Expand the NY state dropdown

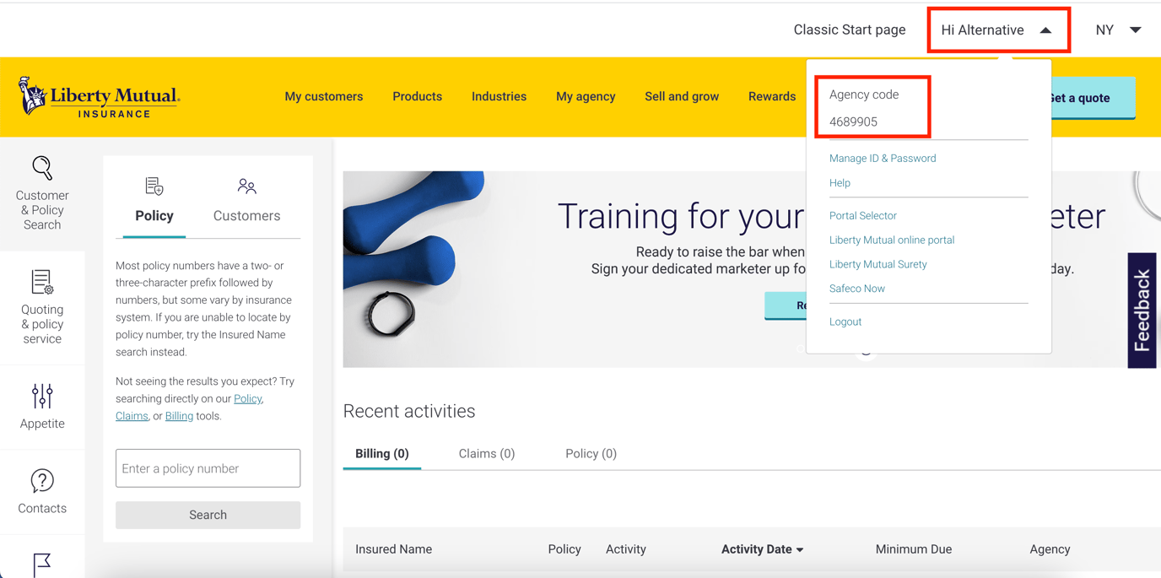(x=1135, y=30)
